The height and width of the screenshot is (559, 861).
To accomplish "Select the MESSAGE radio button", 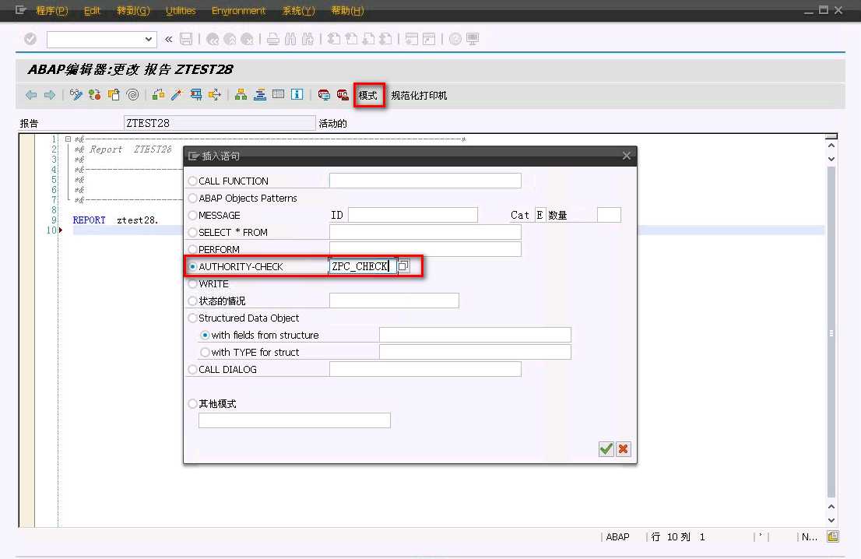I will pos(193,215).
